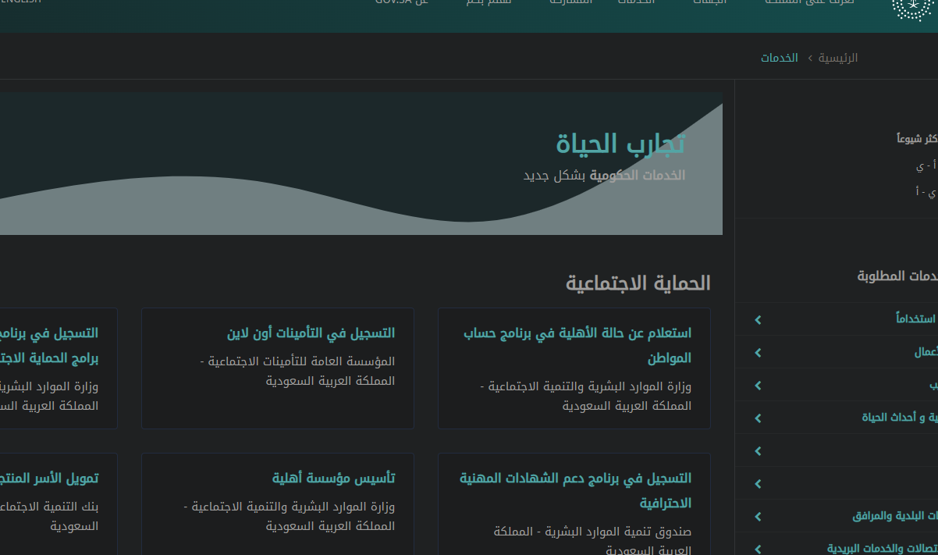Open التسجيل في التأمينات أون لاين service

tap(311, 333)
